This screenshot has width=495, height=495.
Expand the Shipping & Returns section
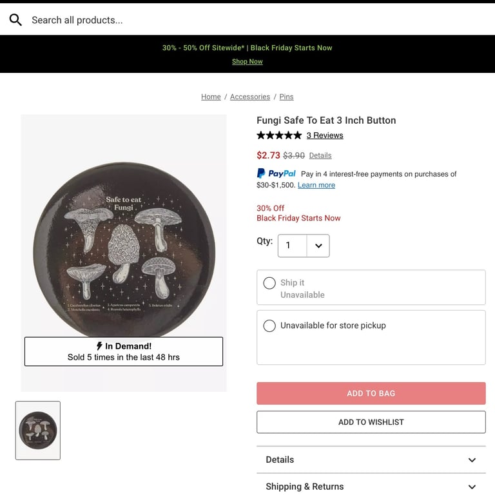[x=371, y=487]
